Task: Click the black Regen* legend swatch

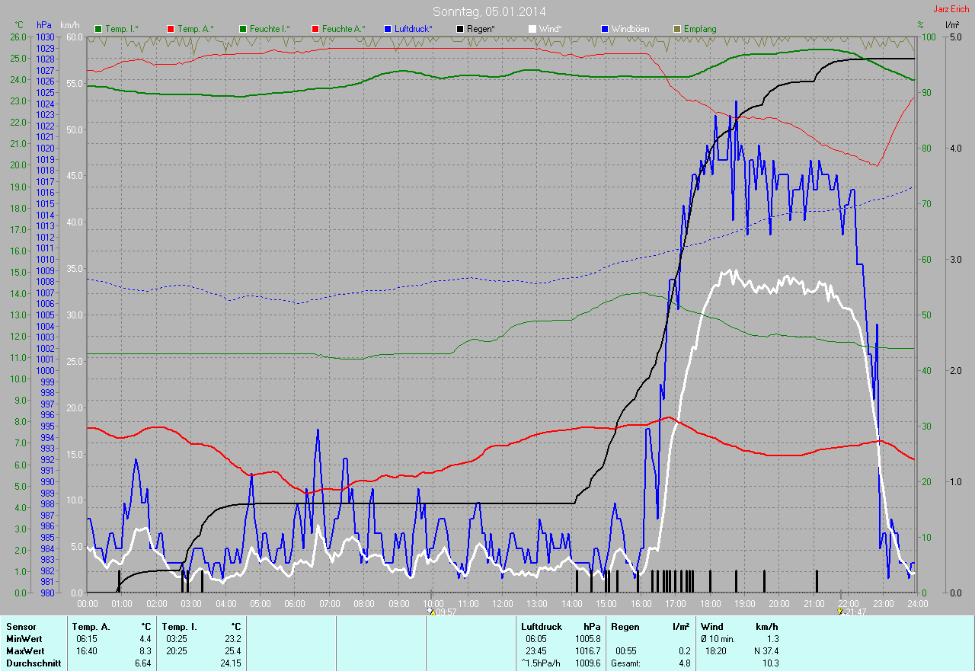Action: point(460,29)
